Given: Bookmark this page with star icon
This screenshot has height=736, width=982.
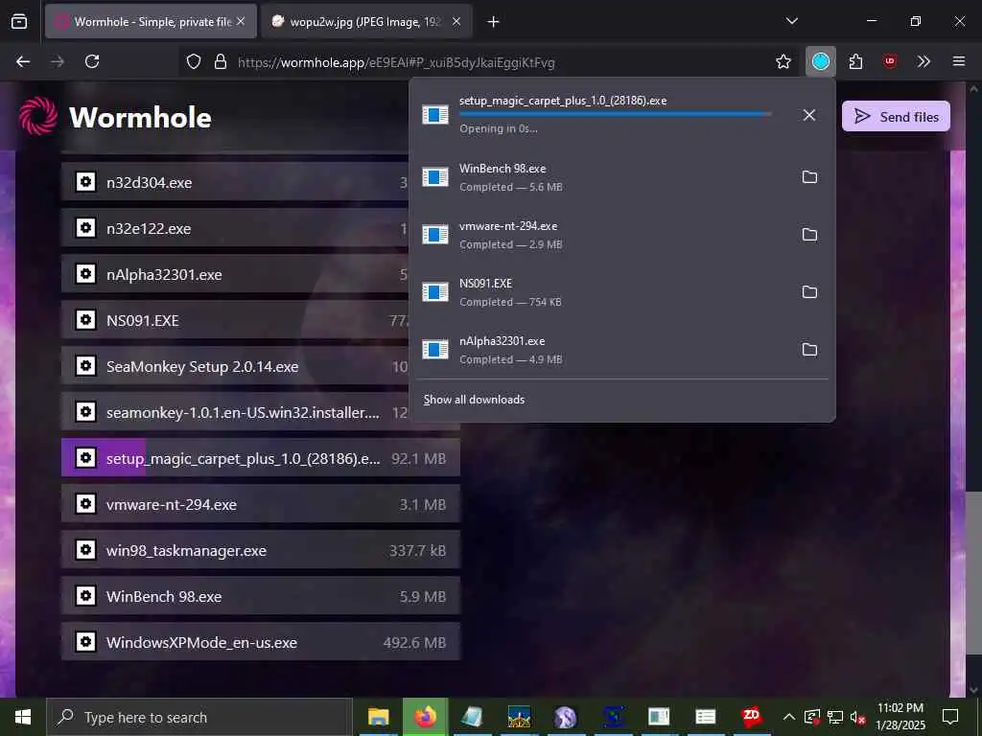Looking at the screenshot, I should tap(783, 61).
